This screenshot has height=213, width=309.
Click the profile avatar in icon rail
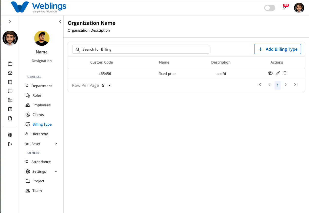pyautogui.click(x=10, y=38)
